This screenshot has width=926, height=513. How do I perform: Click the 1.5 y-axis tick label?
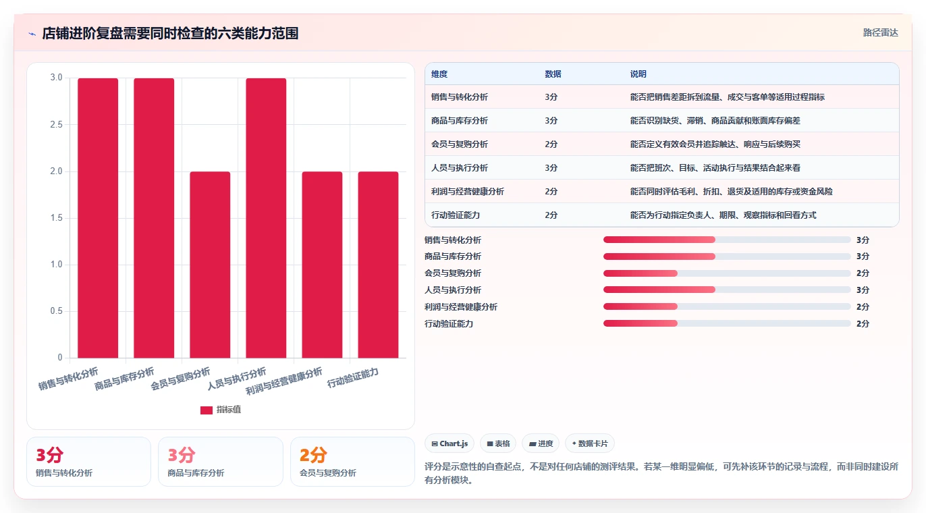click(x=56, y=218)
